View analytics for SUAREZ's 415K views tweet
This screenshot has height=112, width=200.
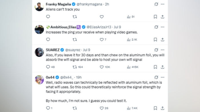point(133,67)
